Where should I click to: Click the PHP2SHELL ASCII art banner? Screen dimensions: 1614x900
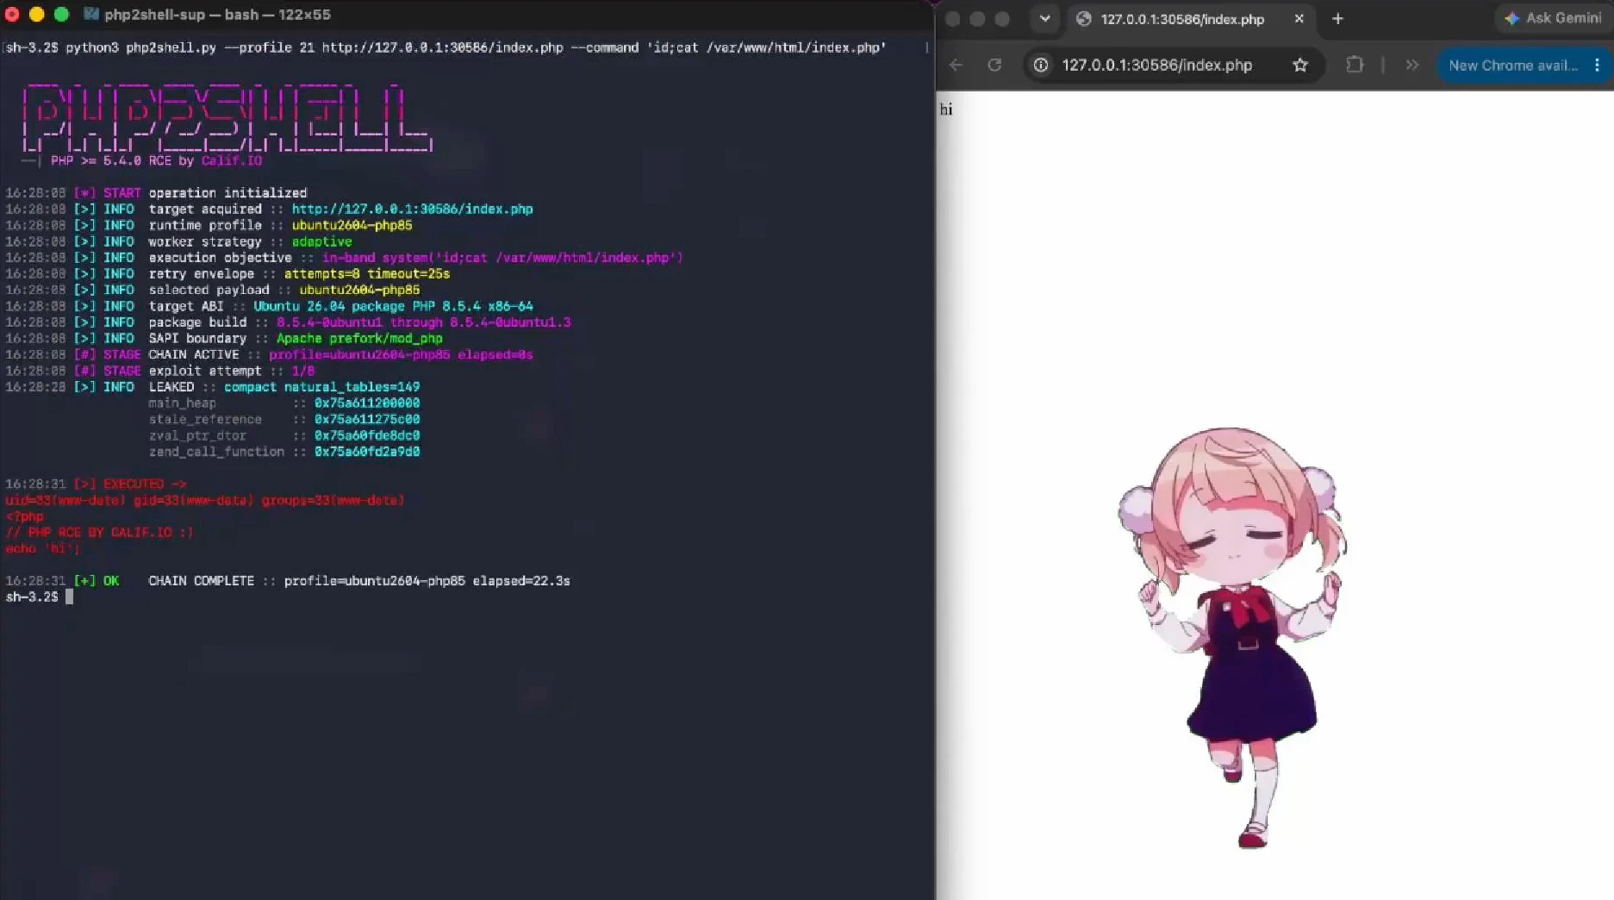pyautogui.click(x=227, y=118)
